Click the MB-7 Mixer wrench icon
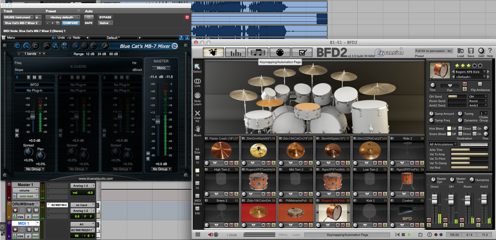Viewport: 496px width, 240px height. 105,46
